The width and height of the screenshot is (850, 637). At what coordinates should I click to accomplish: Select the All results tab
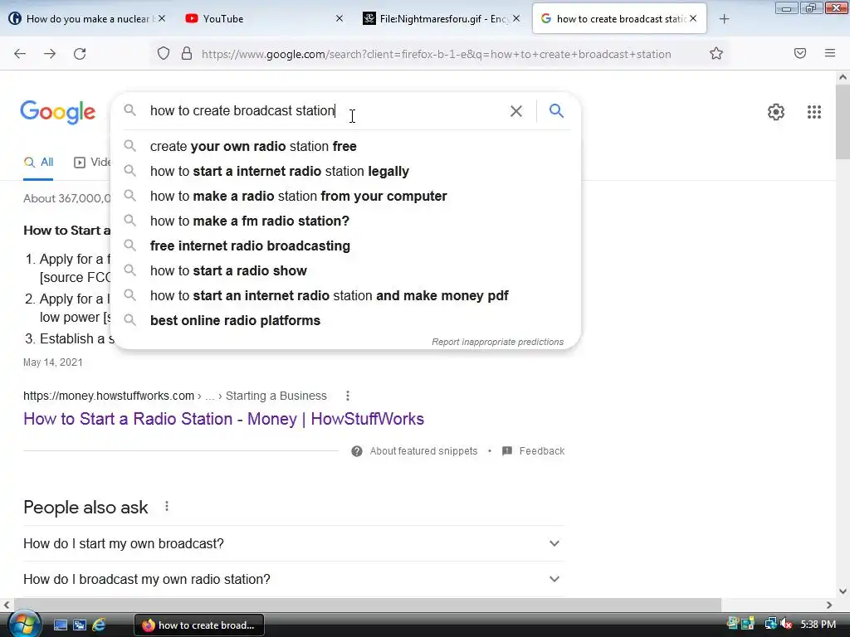pyautogui.click(x=38, y=162)
